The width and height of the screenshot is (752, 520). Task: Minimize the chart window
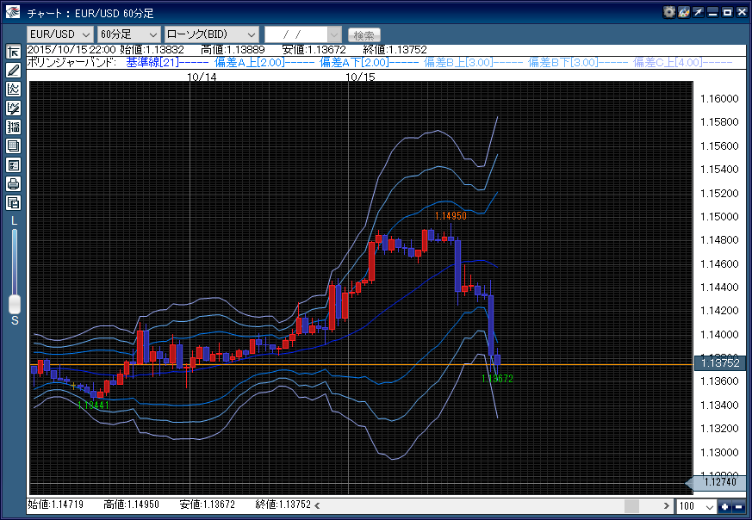[x=712, y=12]
